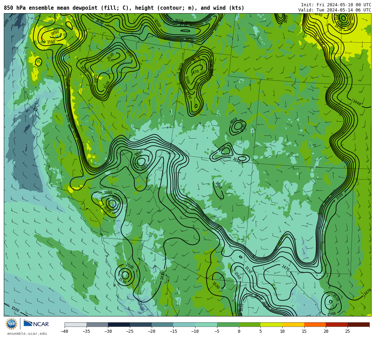Select the yellow 5 to 10 swatch
The height and width of the screenshot is (338, 375).
[x=272, y=324]
